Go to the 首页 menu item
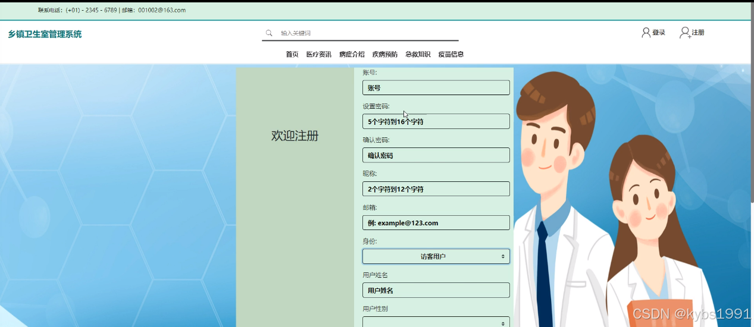The image size is (754, 327). pyautogui.click(x=292, y=54)
